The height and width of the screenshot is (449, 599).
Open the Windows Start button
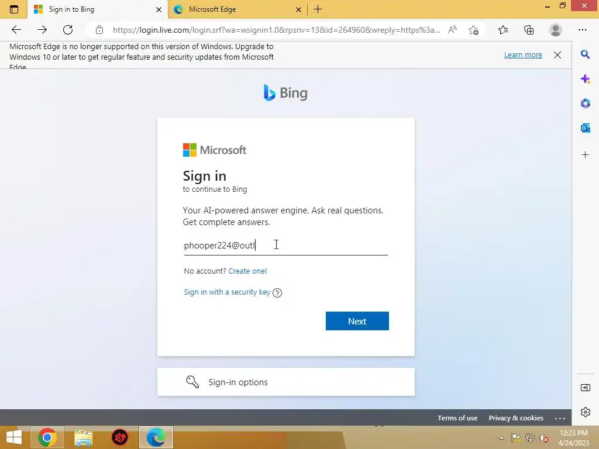pyautogui.click(x=14, y=437)
